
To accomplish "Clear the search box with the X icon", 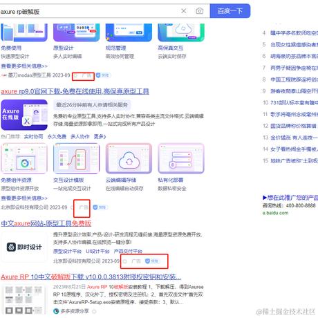I will pos(184,11).
